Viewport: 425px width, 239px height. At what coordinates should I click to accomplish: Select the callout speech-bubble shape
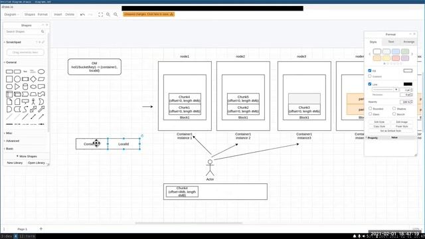click(x=25, y=102)
